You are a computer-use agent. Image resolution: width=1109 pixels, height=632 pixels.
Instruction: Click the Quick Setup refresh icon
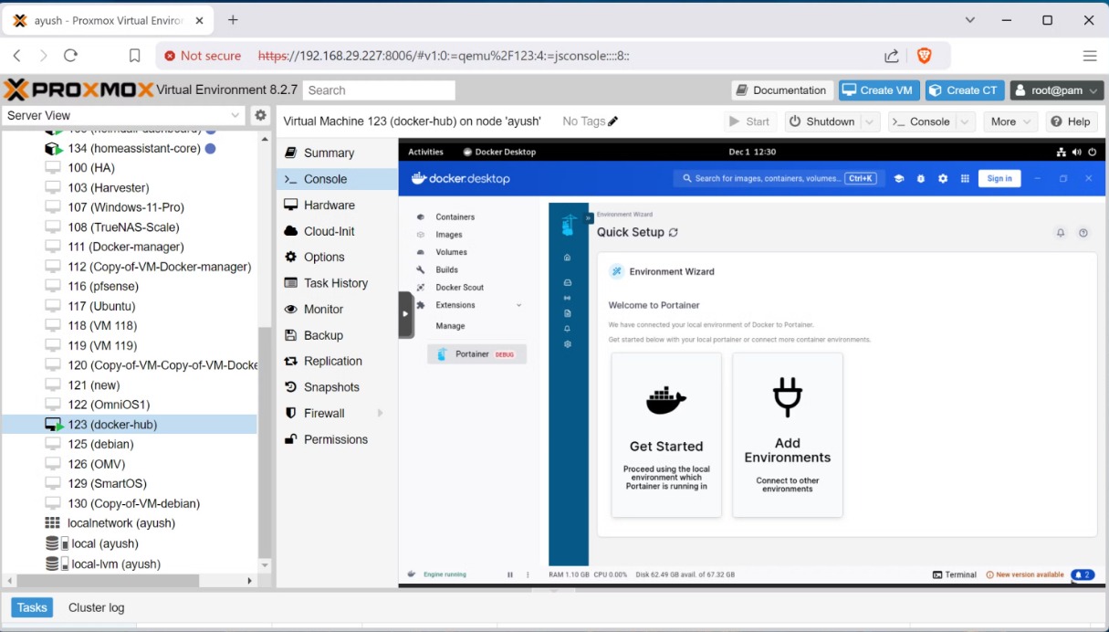[674, 233]
